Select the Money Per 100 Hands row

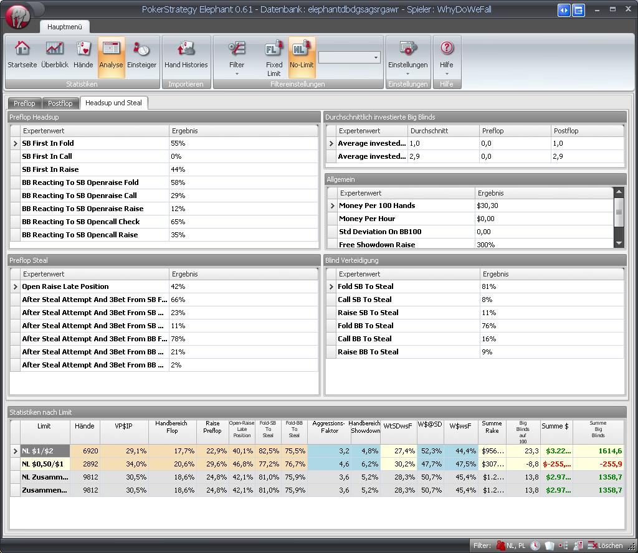470,206
